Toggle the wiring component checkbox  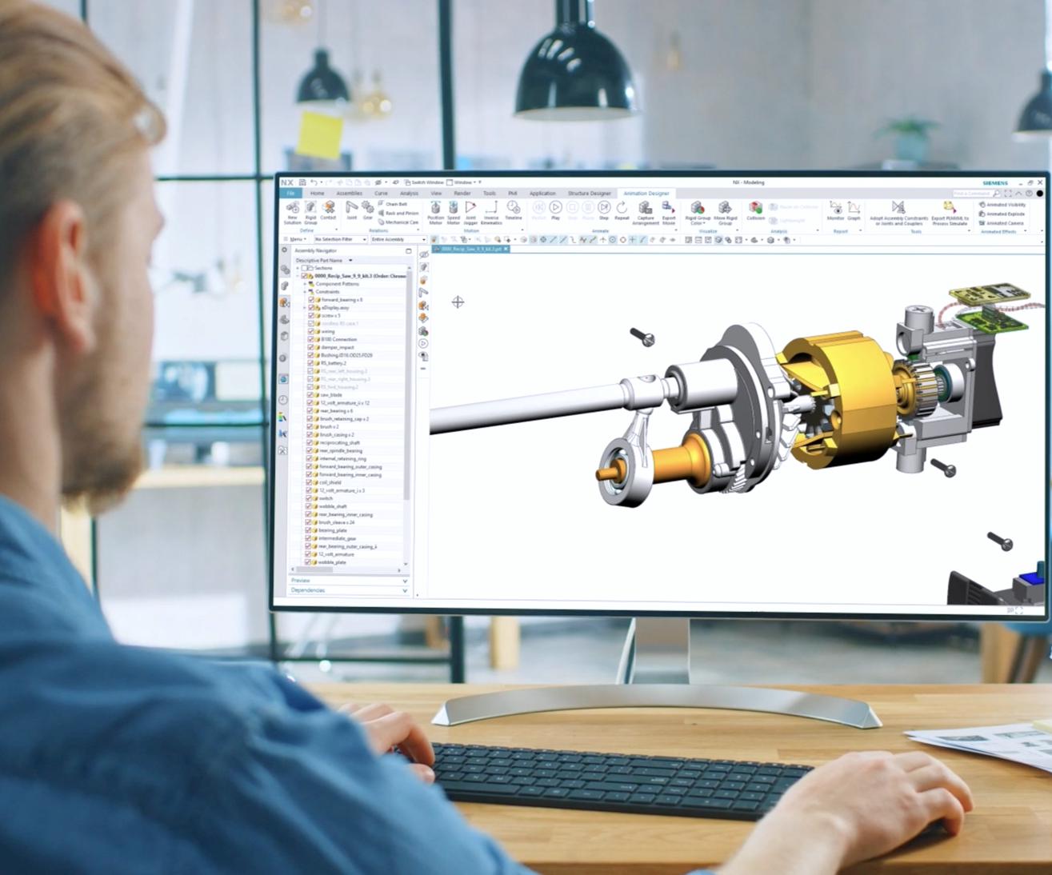pyautogui.click(x=310, y=331)
